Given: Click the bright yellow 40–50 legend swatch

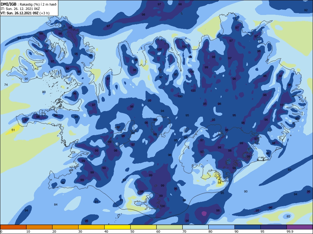Looking at the screenshot, I should tap(117, 227).
